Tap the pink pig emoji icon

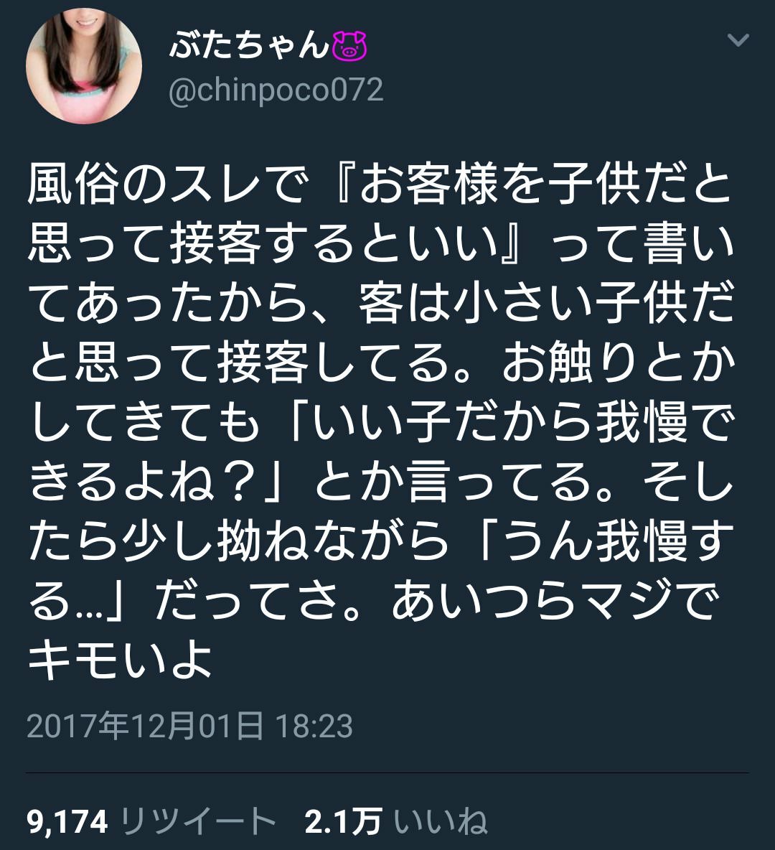(349, 46)
